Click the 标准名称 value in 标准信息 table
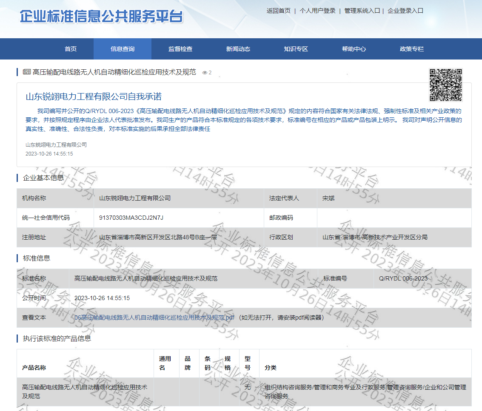The height and width of the screenshot is (411, 482). 146,278
